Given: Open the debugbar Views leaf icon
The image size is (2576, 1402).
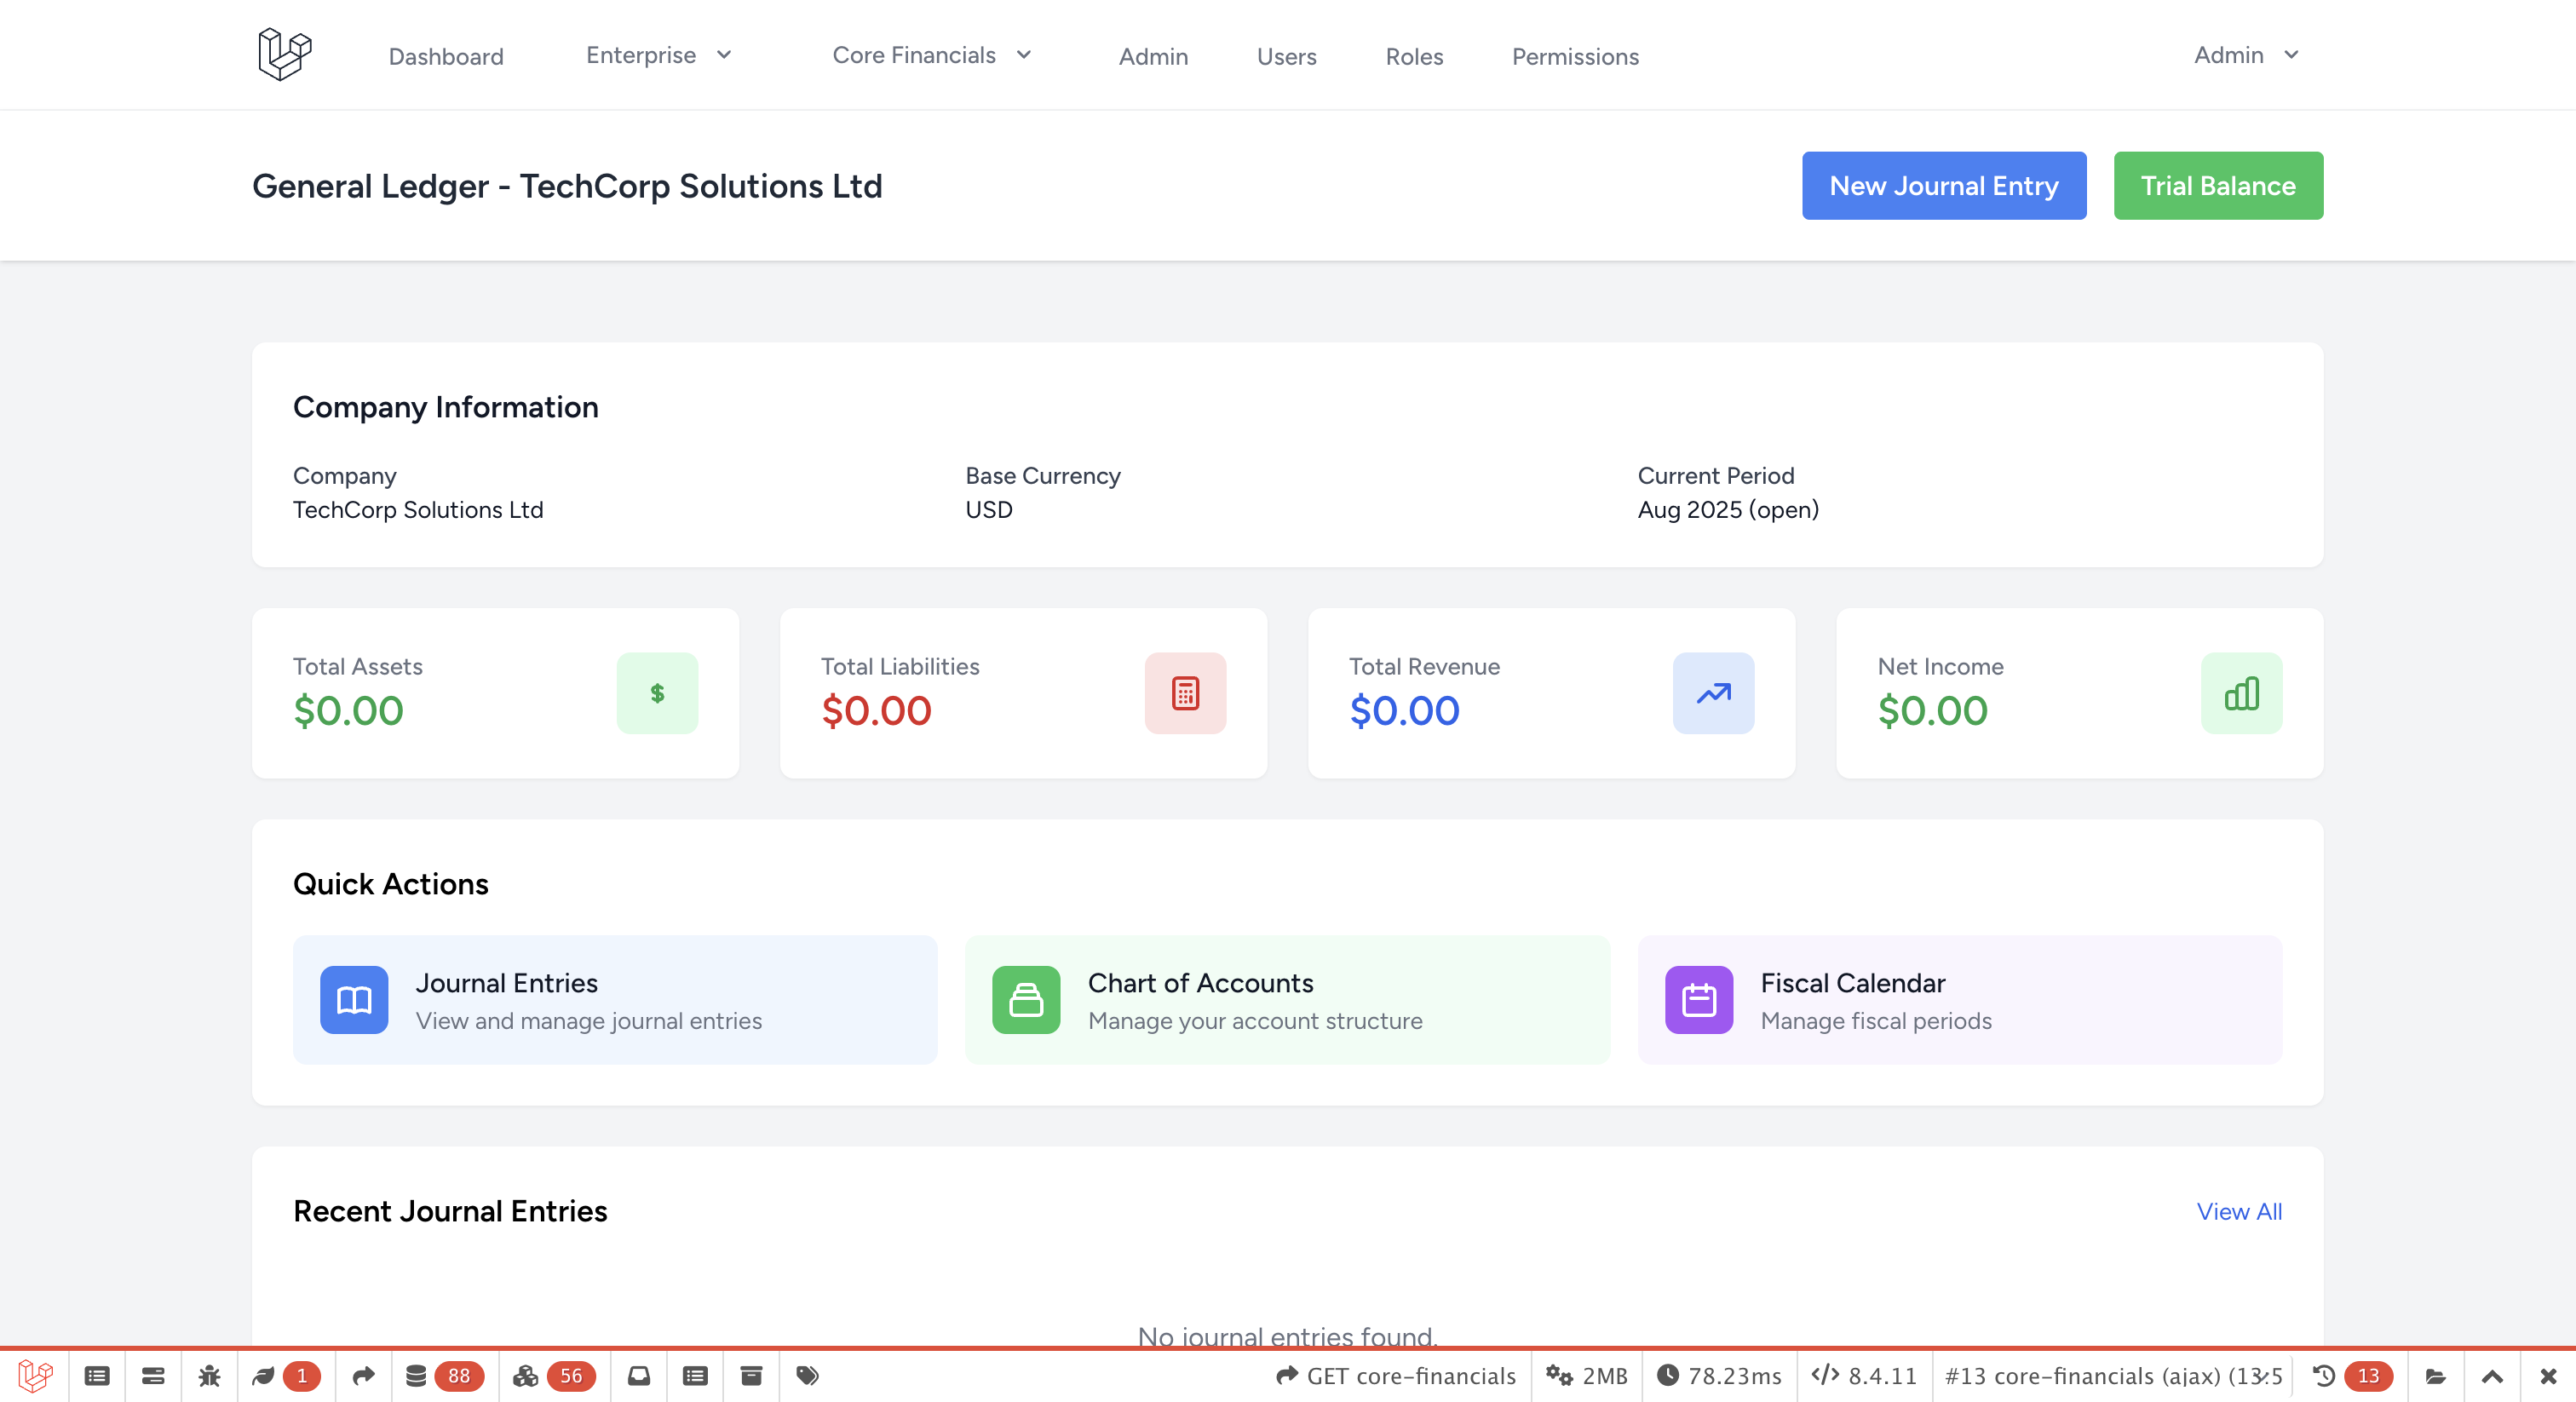Looking at the screenshot, I should 263,1376.
